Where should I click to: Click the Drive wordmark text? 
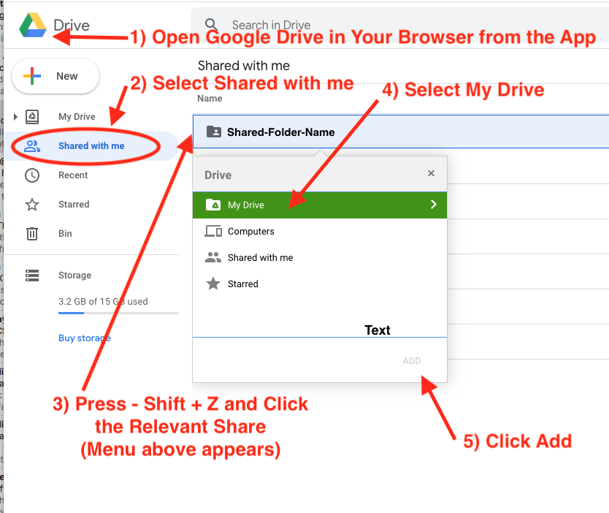tap(72, 26)
